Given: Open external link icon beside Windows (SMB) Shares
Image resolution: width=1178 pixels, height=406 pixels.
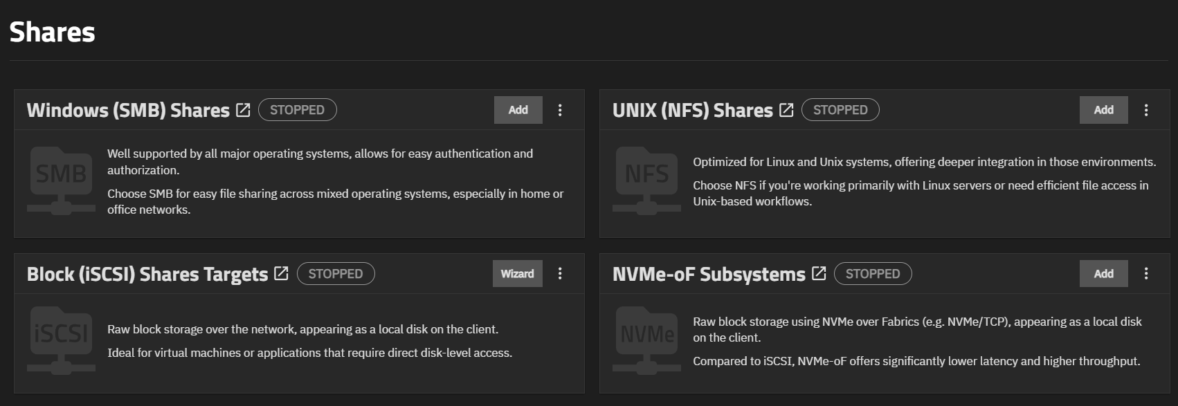Looking at the screenshot, I should click(243, 110).
